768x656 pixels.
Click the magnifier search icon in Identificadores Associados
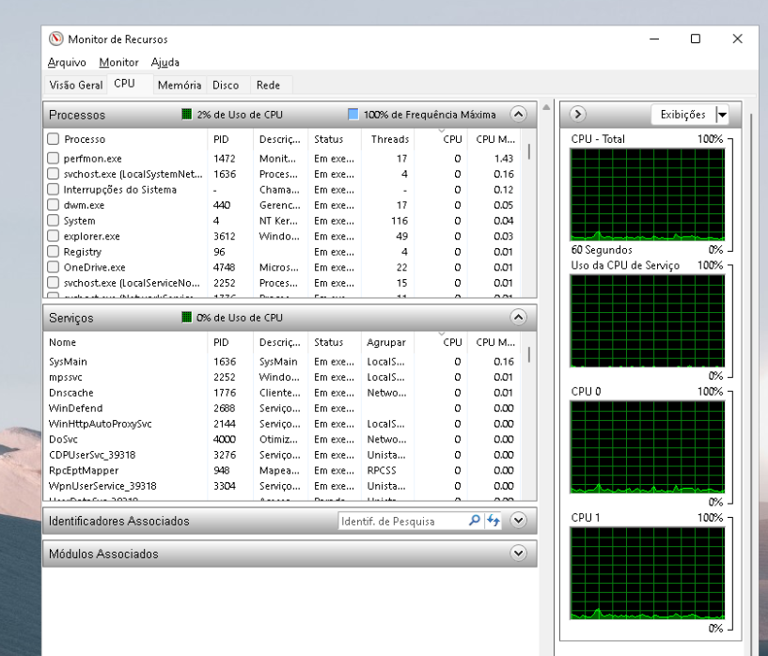(x=474, y=521)
